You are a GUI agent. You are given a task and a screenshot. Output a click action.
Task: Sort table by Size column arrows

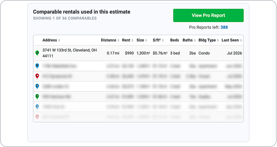tap(146, 40)
